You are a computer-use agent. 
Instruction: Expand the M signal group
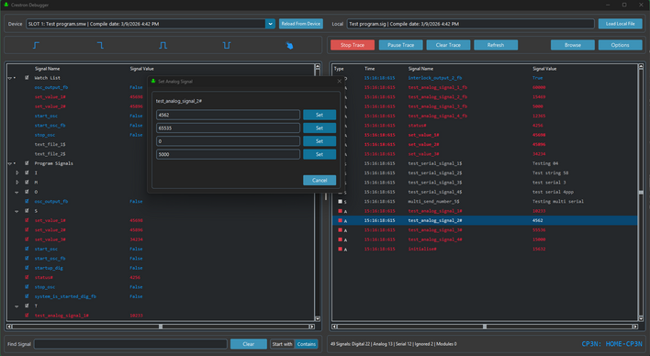pyautogui.click(x=17, y=183)
